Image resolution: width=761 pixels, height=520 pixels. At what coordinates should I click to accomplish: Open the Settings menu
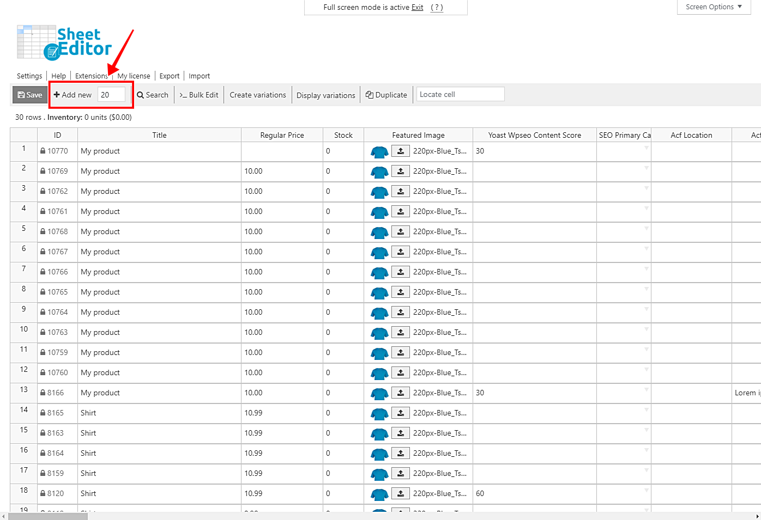pyautogui.click(x=29, y=76)
